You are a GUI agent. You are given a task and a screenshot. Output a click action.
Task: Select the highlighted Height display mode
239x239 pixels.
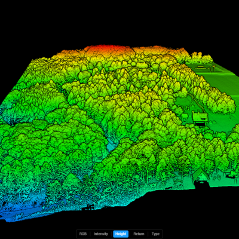point(121,234)
